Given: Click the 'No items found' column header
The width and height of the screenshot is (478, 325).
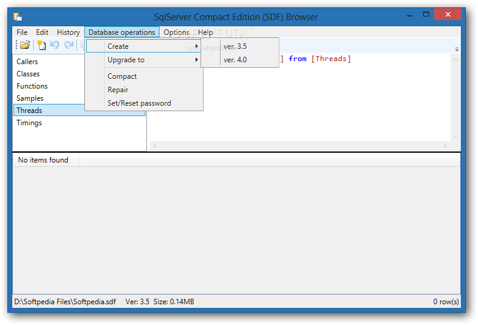Looking at the screenshot, I should click(46, 160).
